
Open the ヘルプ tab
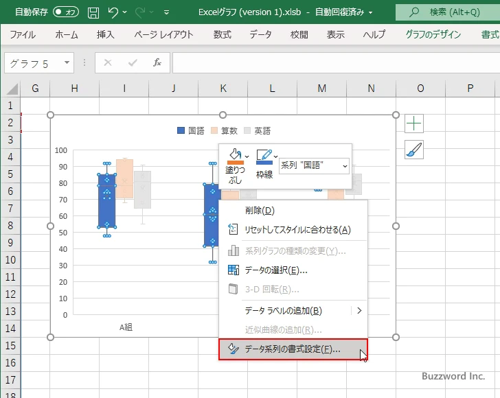pyautogui.click(x=374, y=34)
